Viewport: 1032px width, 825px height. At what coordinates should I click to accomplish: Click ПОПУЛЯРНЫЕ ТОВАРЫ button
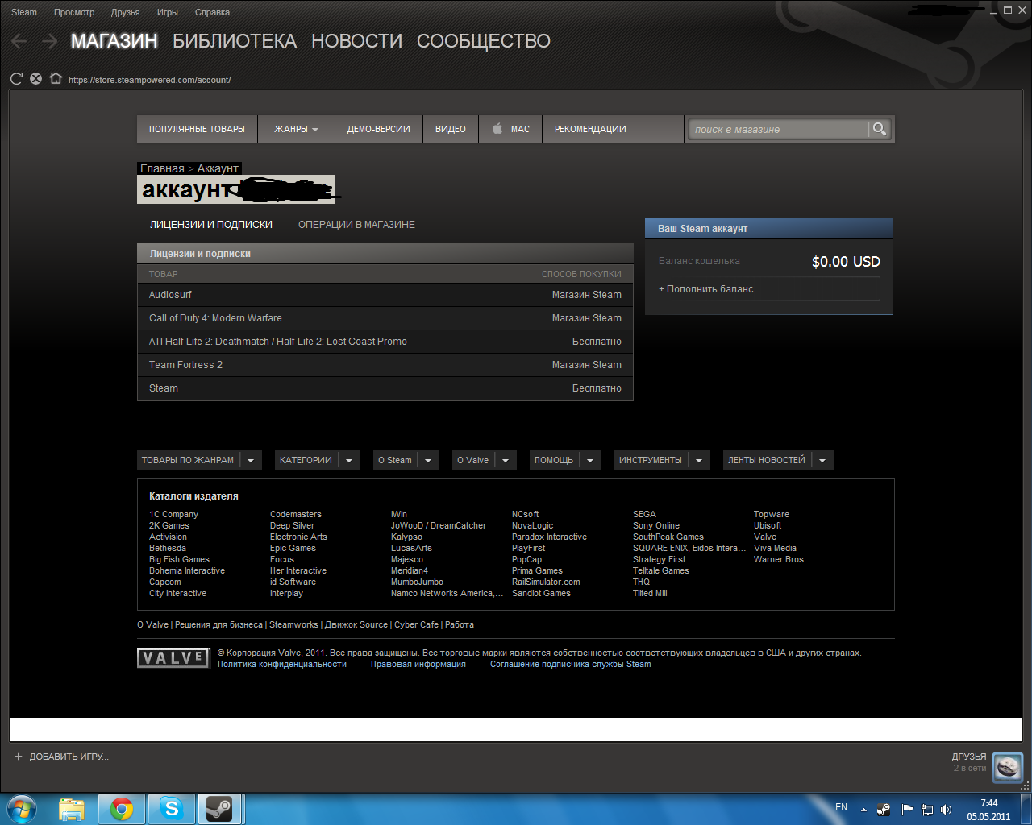tap(197, 129)
